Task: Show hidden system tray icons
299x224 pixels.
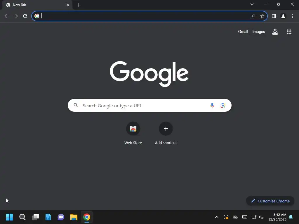Action: click(x=217, y=217)
